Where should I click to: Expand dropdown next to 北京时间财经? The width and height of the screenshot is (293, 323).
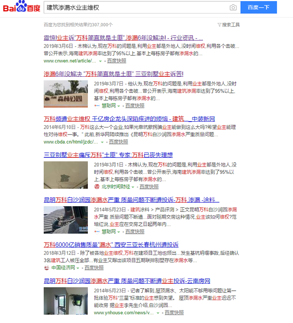click(x=133, y=187)
